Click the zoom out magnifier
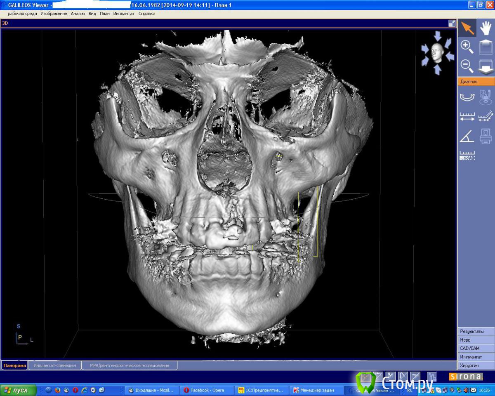Screen dimensions: 495x396 (x=467, y=65)
